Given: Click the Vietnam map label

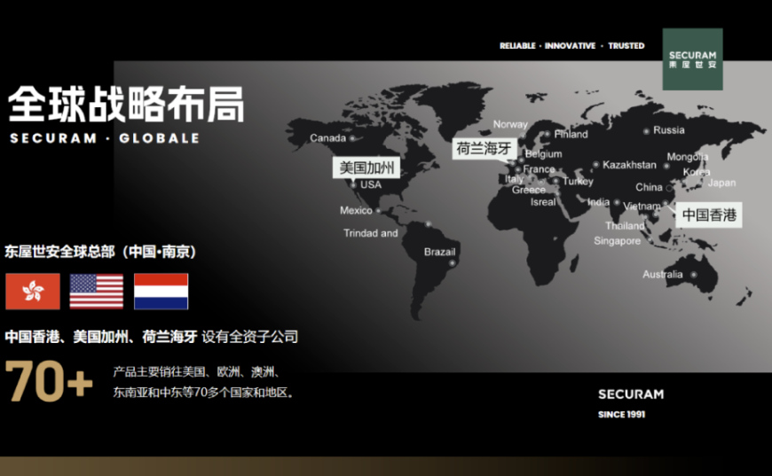Looking at the screenshot, I should pos(642,206).
